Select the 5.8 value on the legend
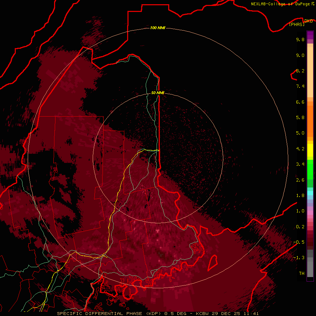 pos(300,118)
